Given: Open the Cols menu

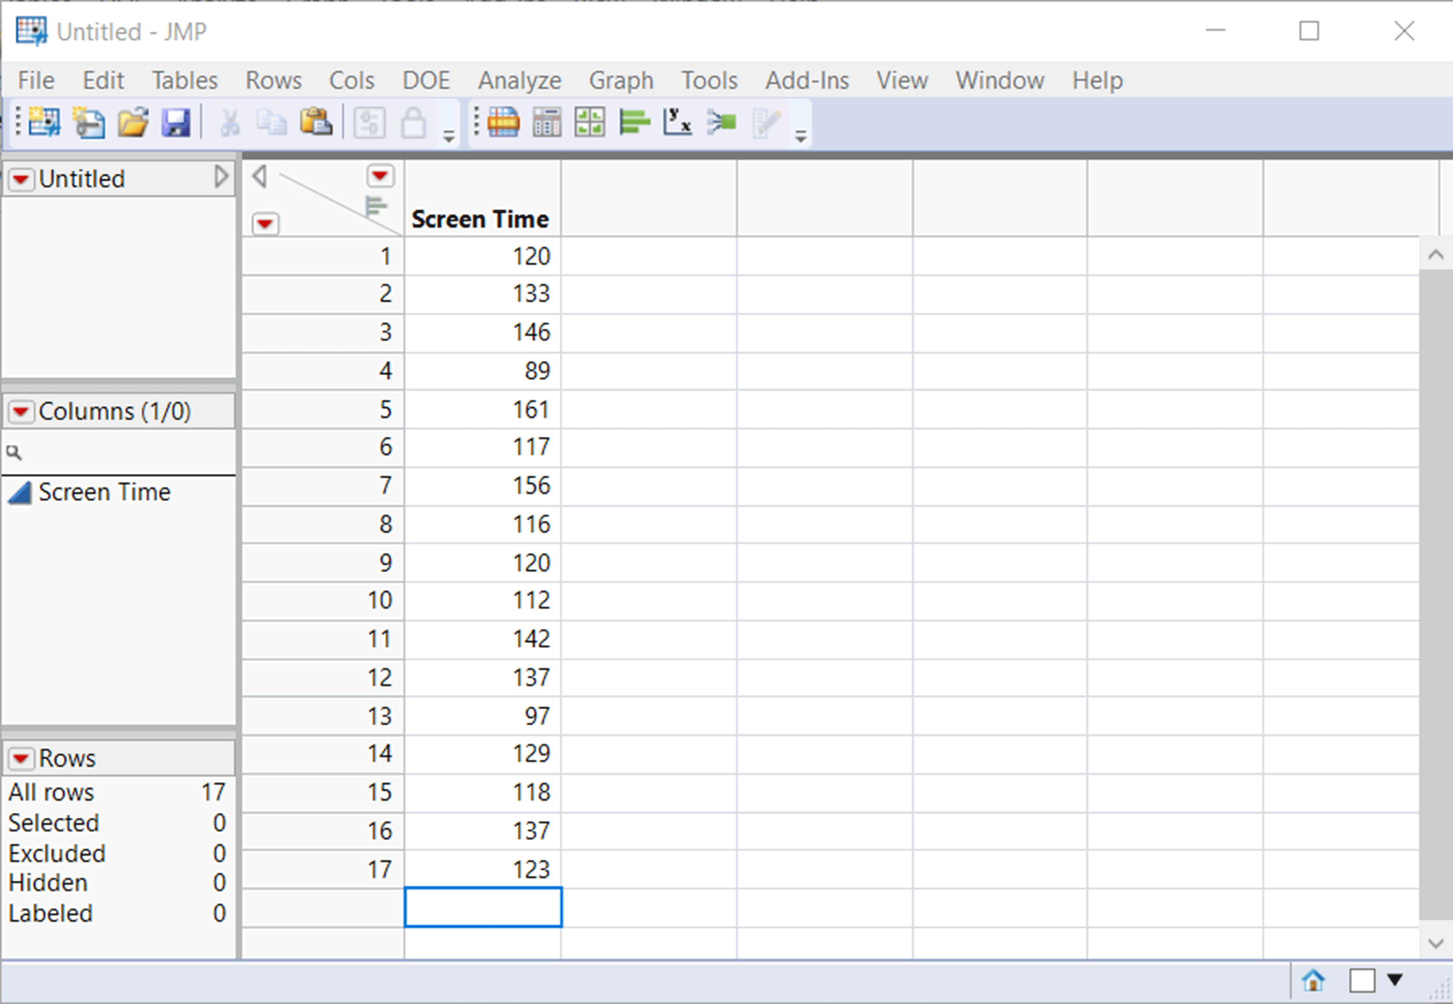Looking at the screenshot, I should 352,80.
